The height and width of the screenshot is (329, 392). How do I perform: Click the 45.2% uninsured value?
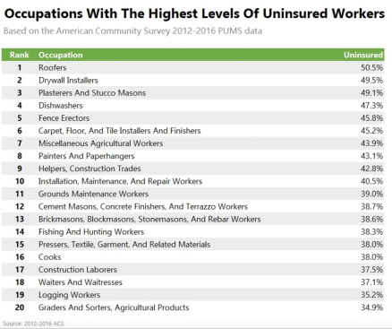click(371, 131)
